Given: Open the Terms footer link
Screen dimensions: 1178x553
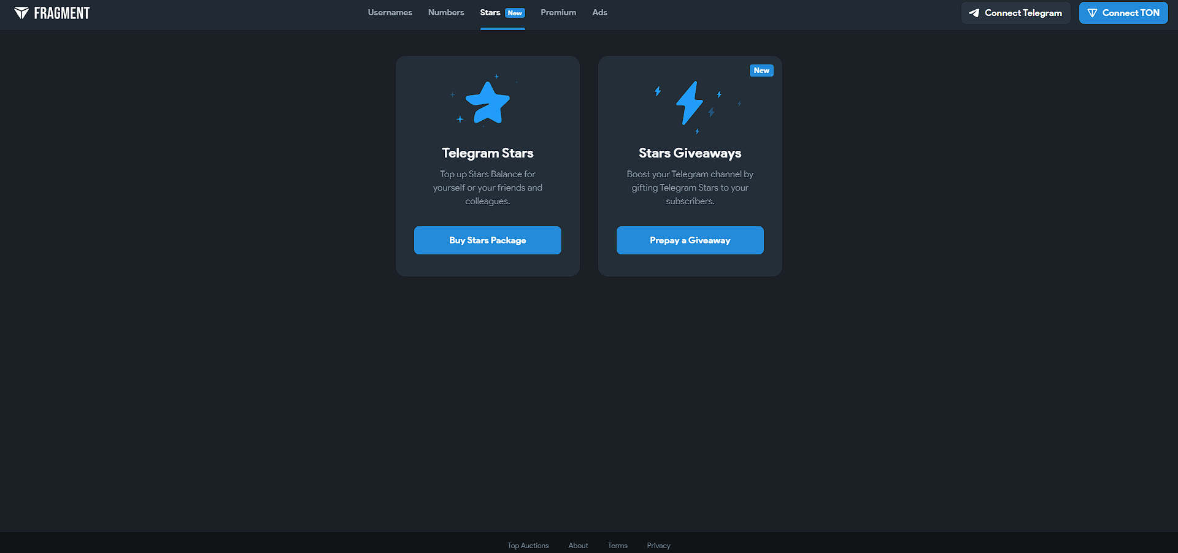Looking at the screenshot, I should coord(618,546).
